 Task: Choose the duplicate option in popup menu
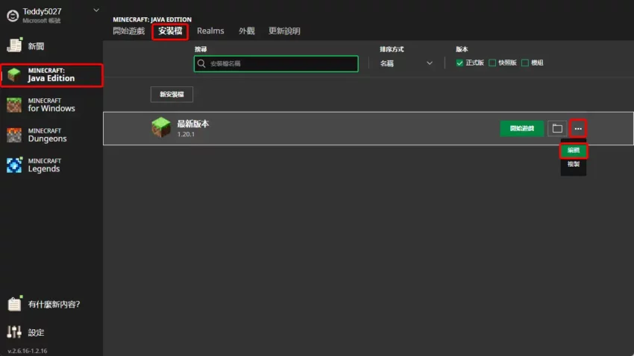(x=574, y=165)
